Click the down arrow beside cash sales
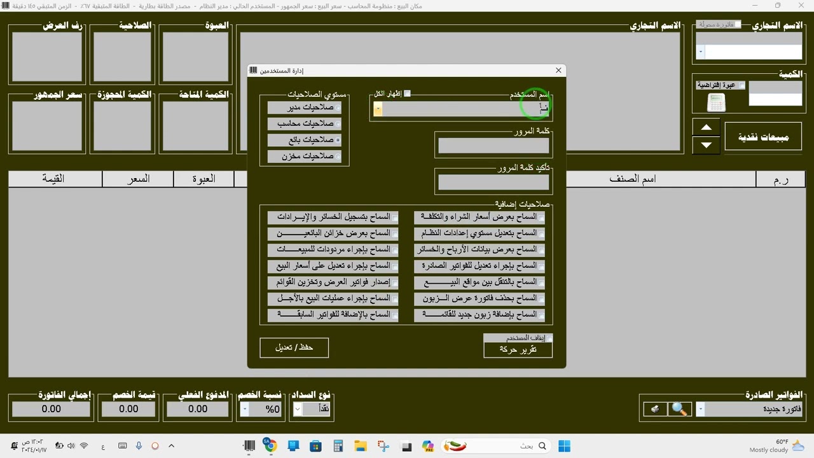Image resolution: width=814 pixels, height=458 pixels. tap(707, 146)
